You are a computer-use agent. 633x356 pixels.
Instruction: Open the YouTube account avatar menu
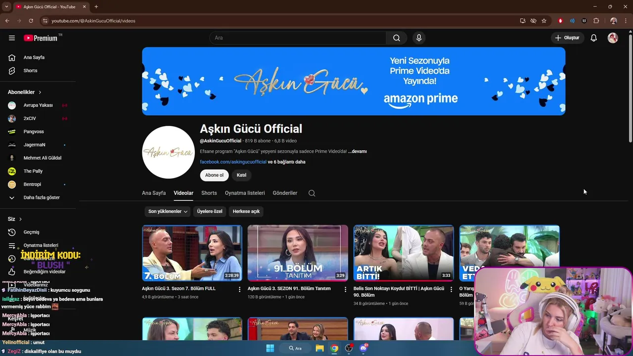point(613,38)
